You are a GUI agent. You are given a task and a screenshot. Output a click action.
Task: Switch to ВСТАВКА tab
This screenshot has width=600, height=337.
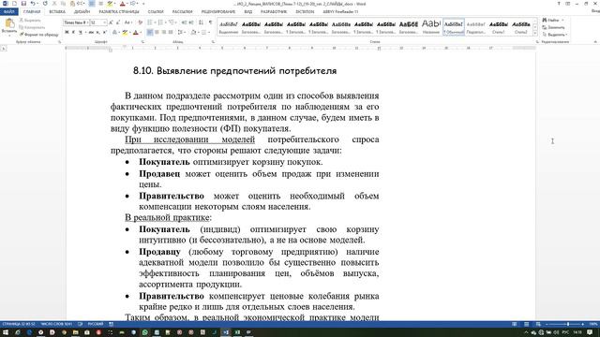tap(57, 12)
